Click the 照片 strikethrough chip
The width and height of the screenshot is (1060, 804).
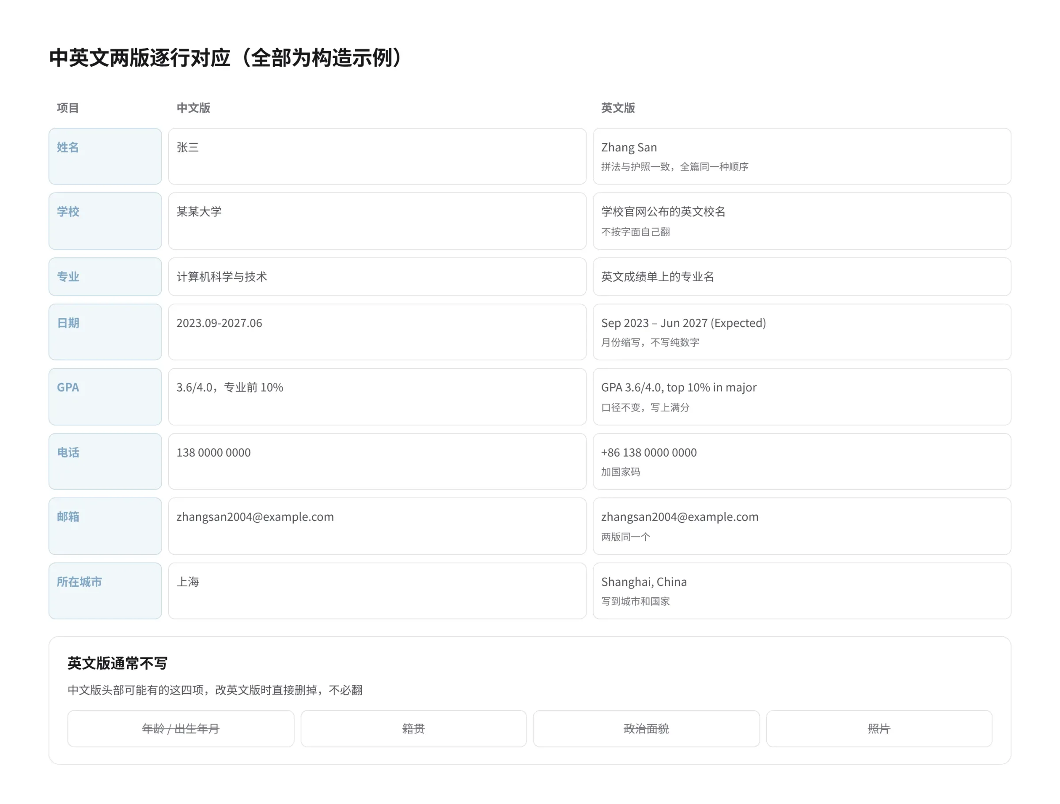pos(879,729)
